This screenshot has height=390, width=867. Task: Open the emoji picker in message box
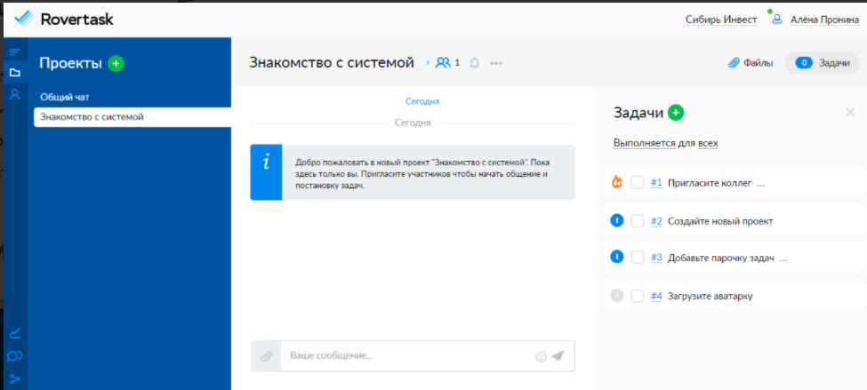coord(542,357)
